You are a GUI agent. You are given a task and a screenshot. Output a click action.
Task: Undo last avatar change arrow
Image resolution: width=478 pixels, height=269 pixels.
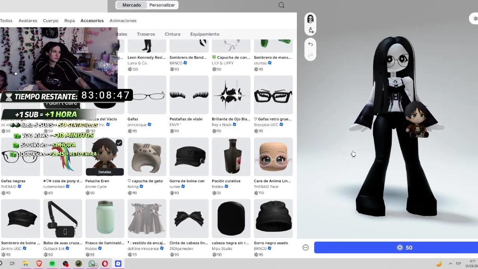click(x=310, y=44)
